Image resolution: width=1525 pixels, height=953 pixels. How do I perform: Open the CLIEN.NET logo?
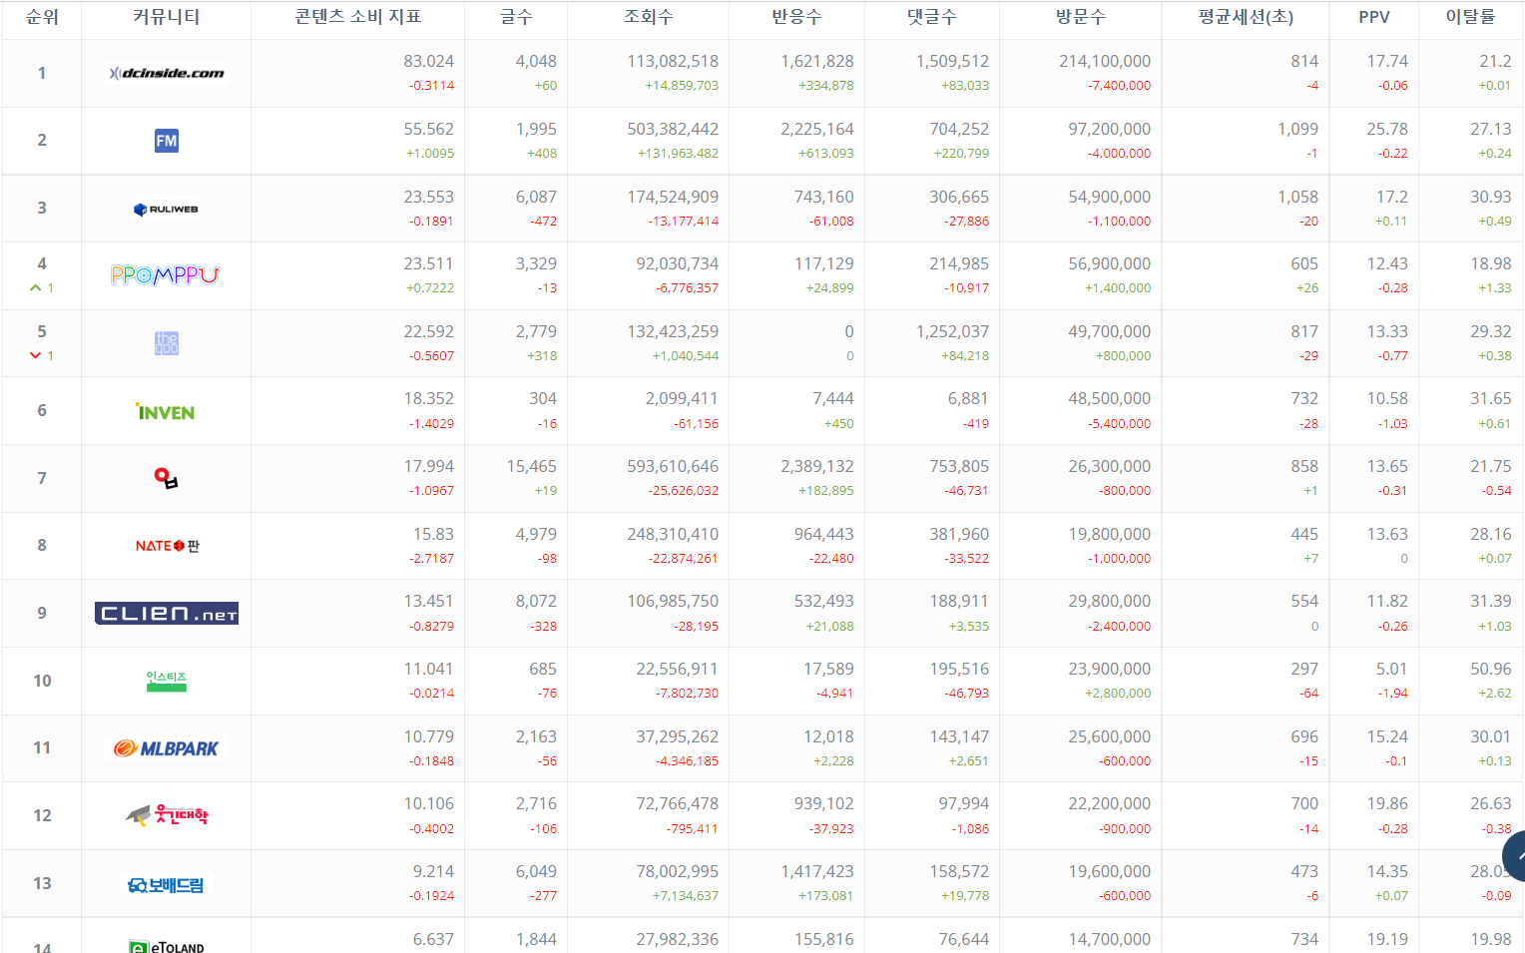[167, 613]
